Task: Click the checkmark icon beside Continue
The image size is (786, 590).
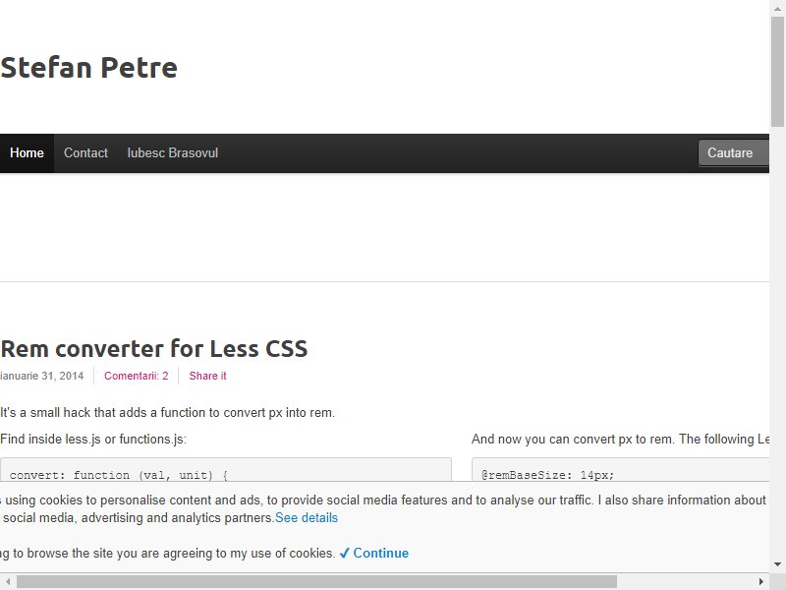Action: [x=345, y=553]
